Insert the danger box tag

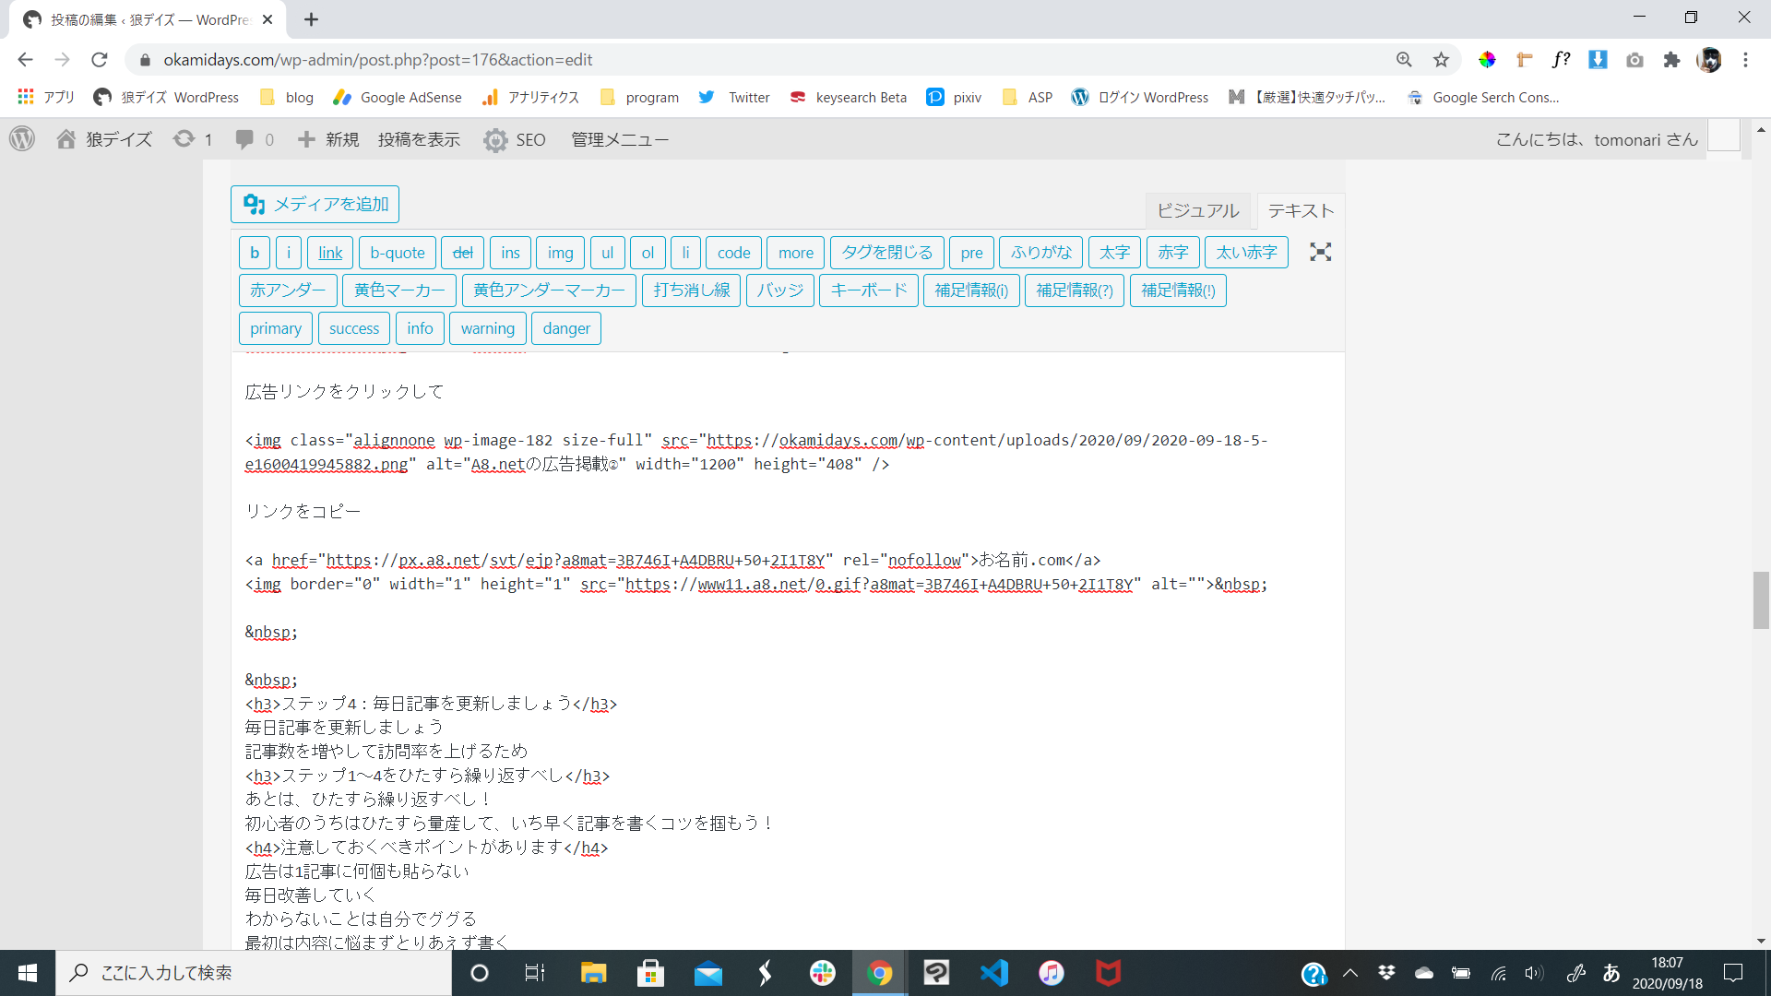[565, 328]
